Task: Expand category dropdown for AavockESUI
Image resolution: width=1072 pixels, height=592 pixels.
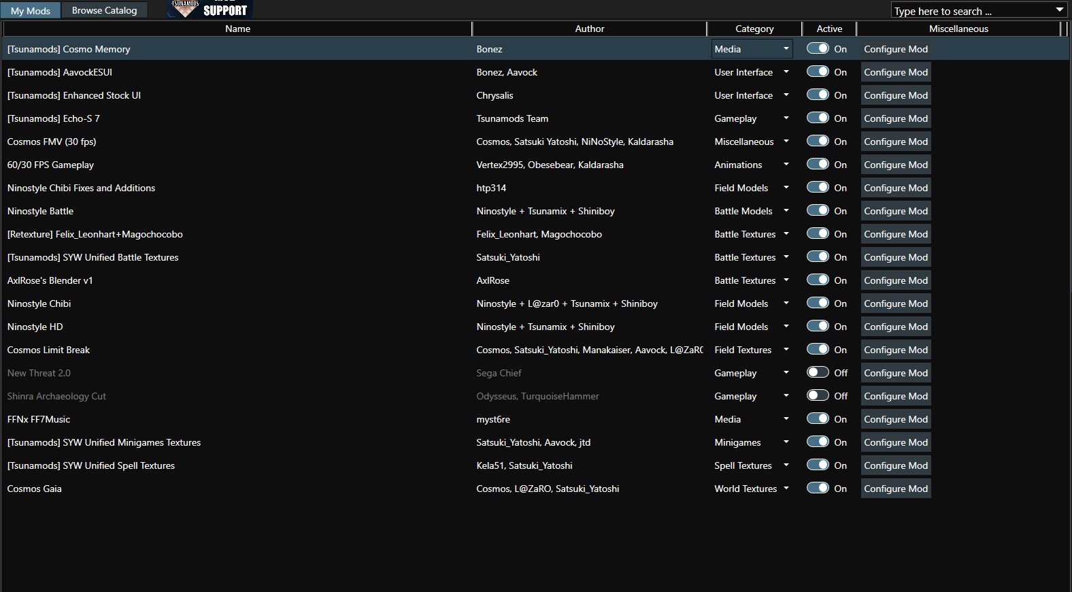Action: tap(752, 72)
